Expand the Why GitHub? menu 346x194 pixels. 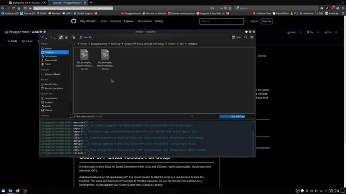(x=89, y=22)
